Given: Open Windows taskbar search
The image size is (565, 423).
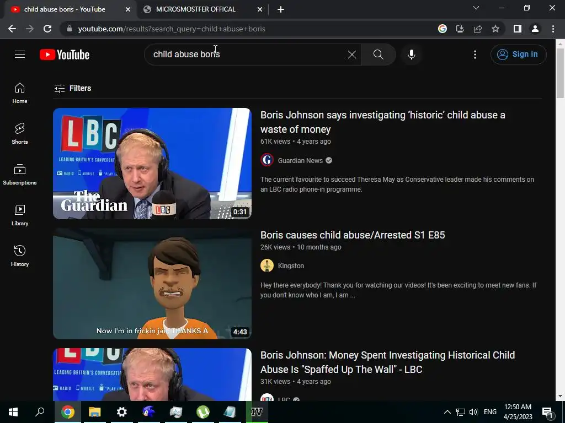Looking at the screenshot, I should point(40,412).
